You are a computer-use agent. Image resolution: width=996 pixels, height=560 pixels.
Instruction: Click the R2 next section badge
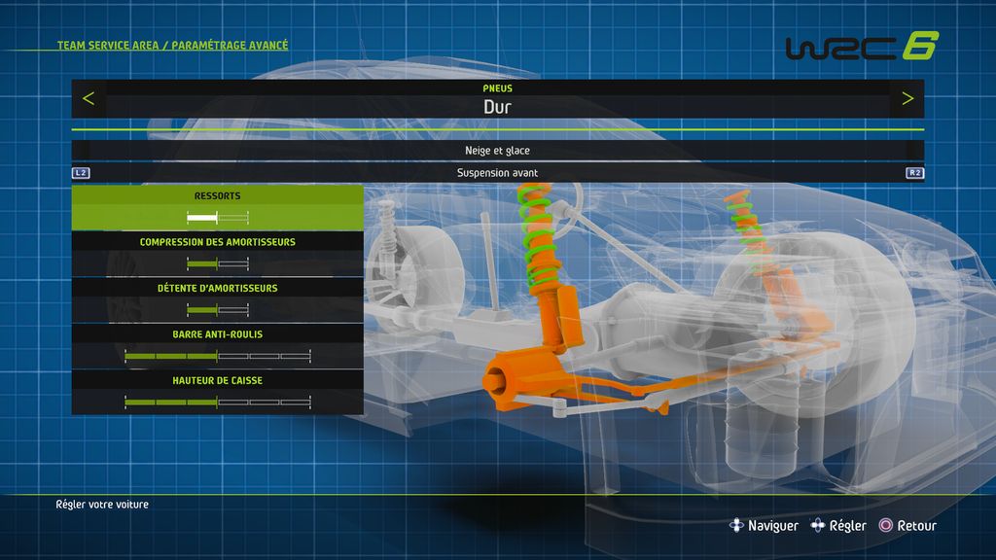tap(914, 173)
